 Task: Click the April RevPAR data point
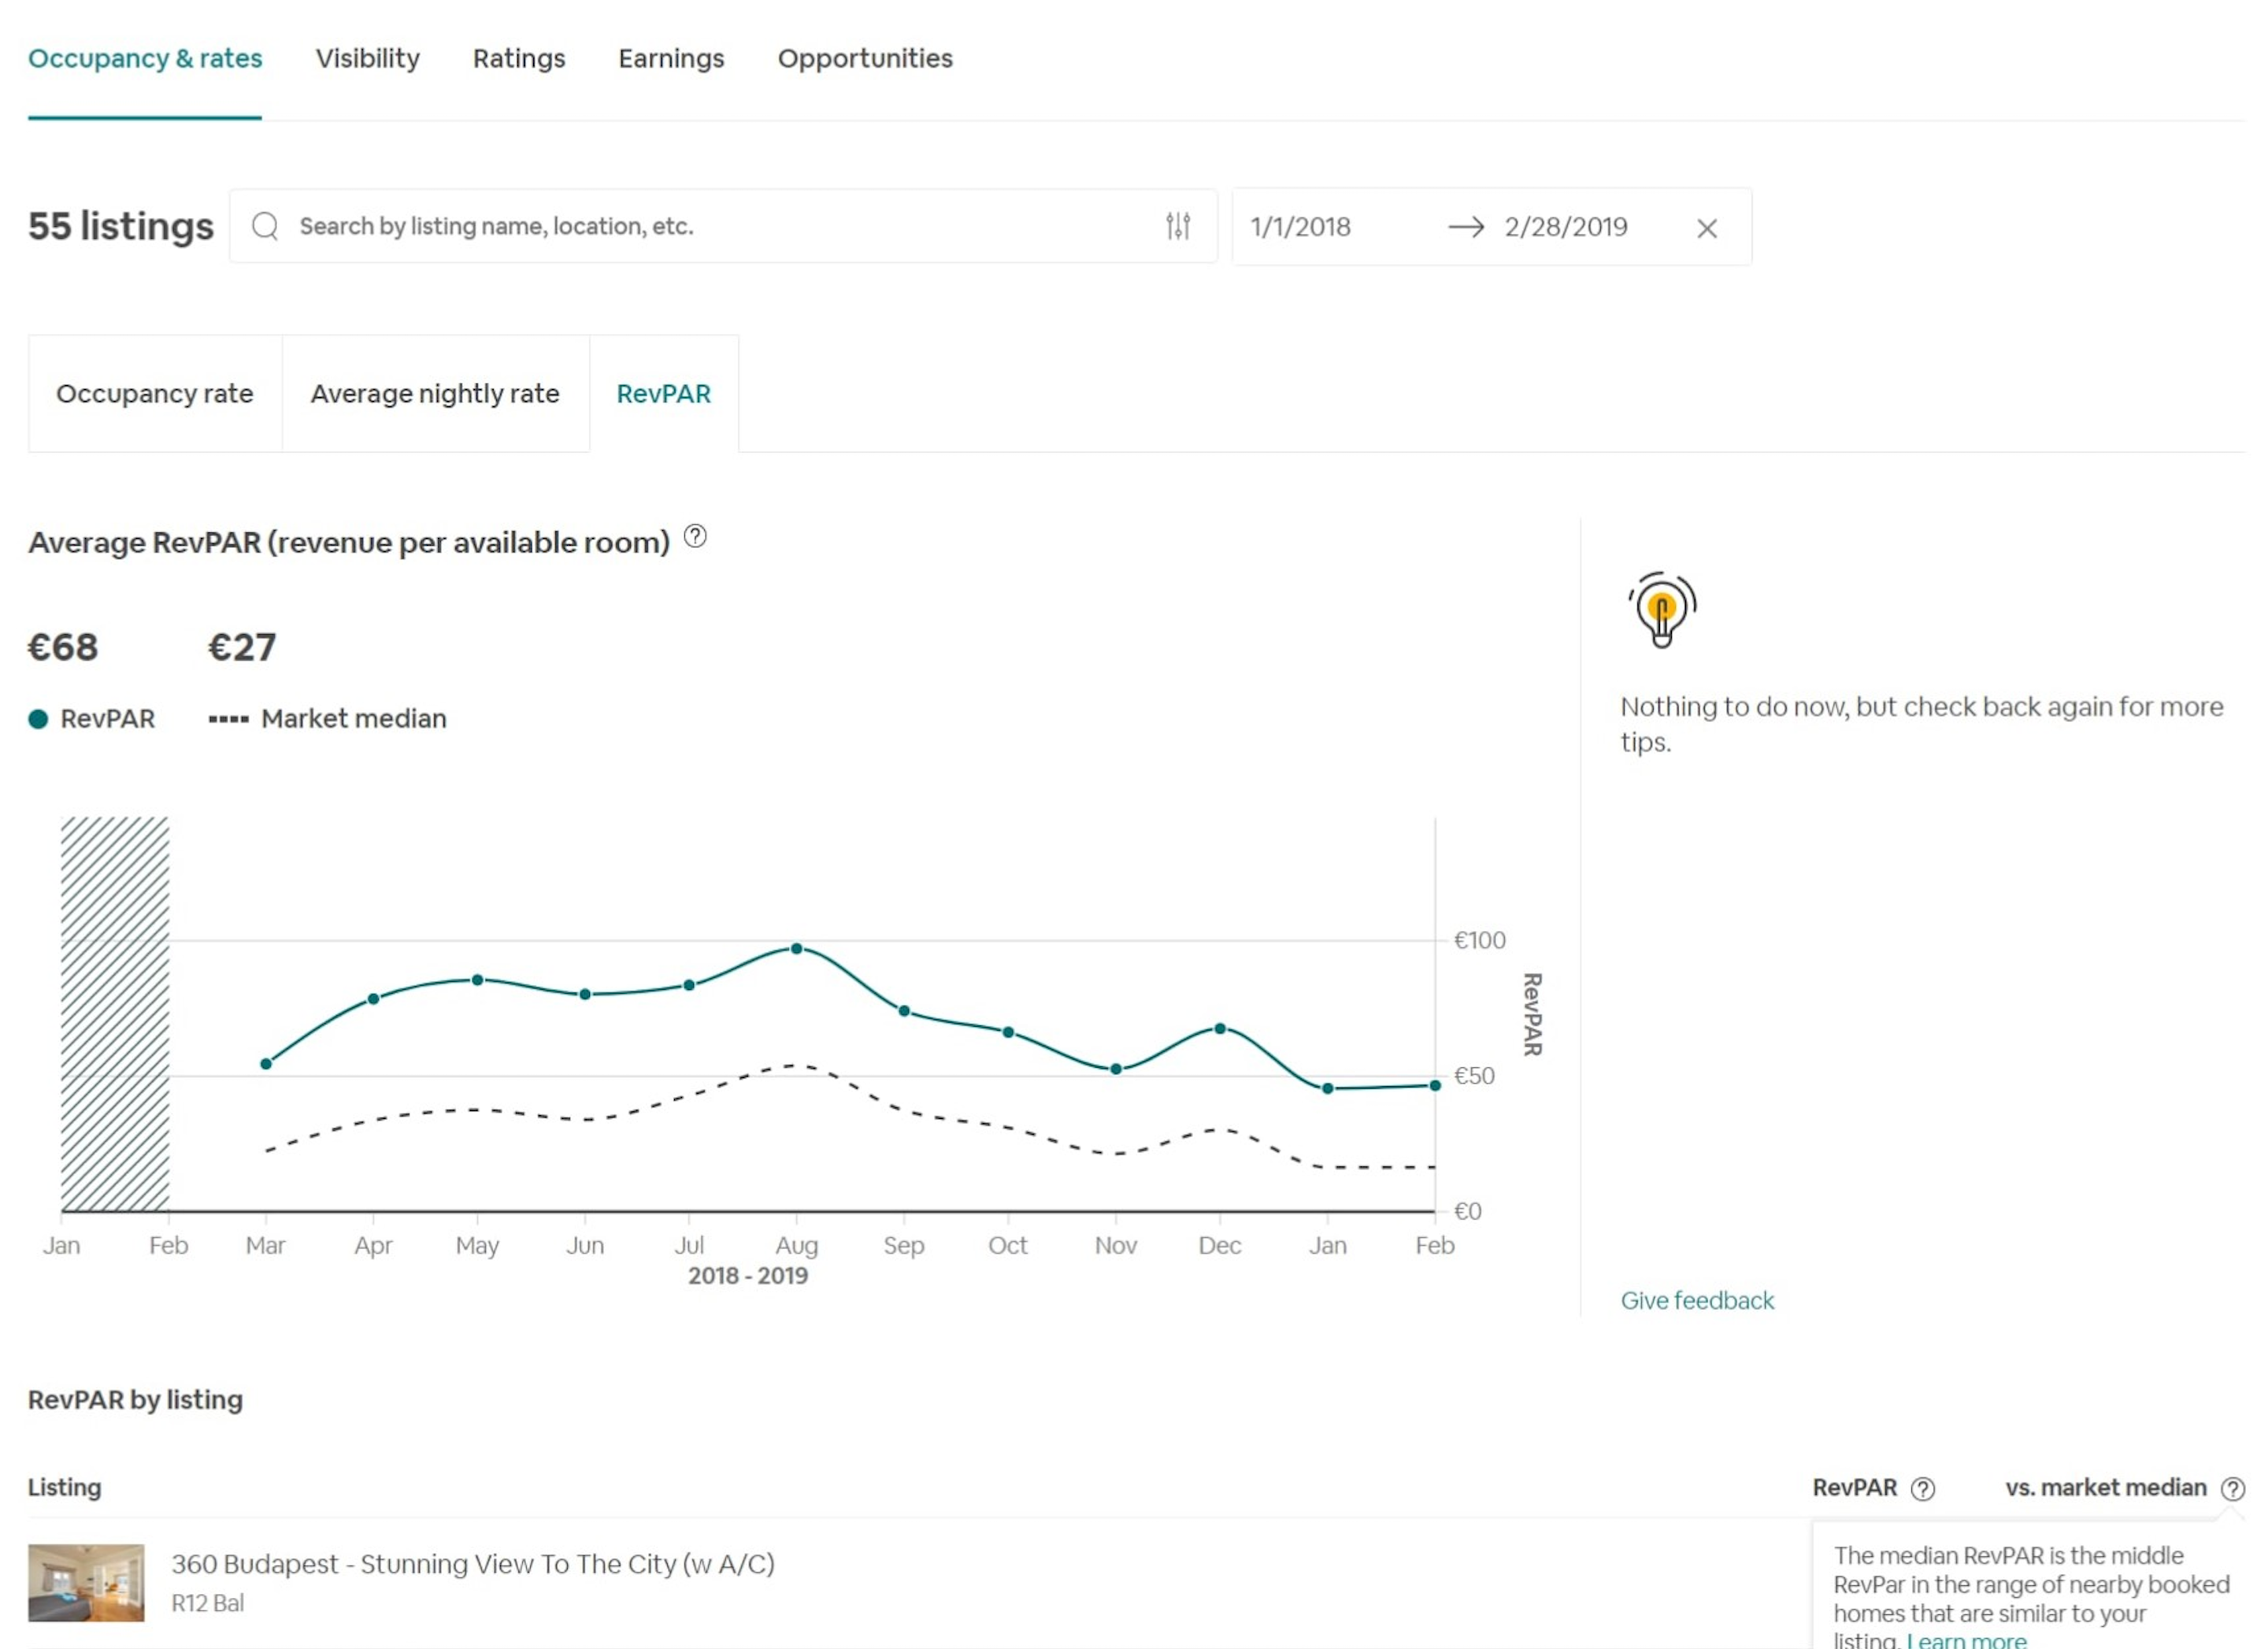[x=374, y=999]
